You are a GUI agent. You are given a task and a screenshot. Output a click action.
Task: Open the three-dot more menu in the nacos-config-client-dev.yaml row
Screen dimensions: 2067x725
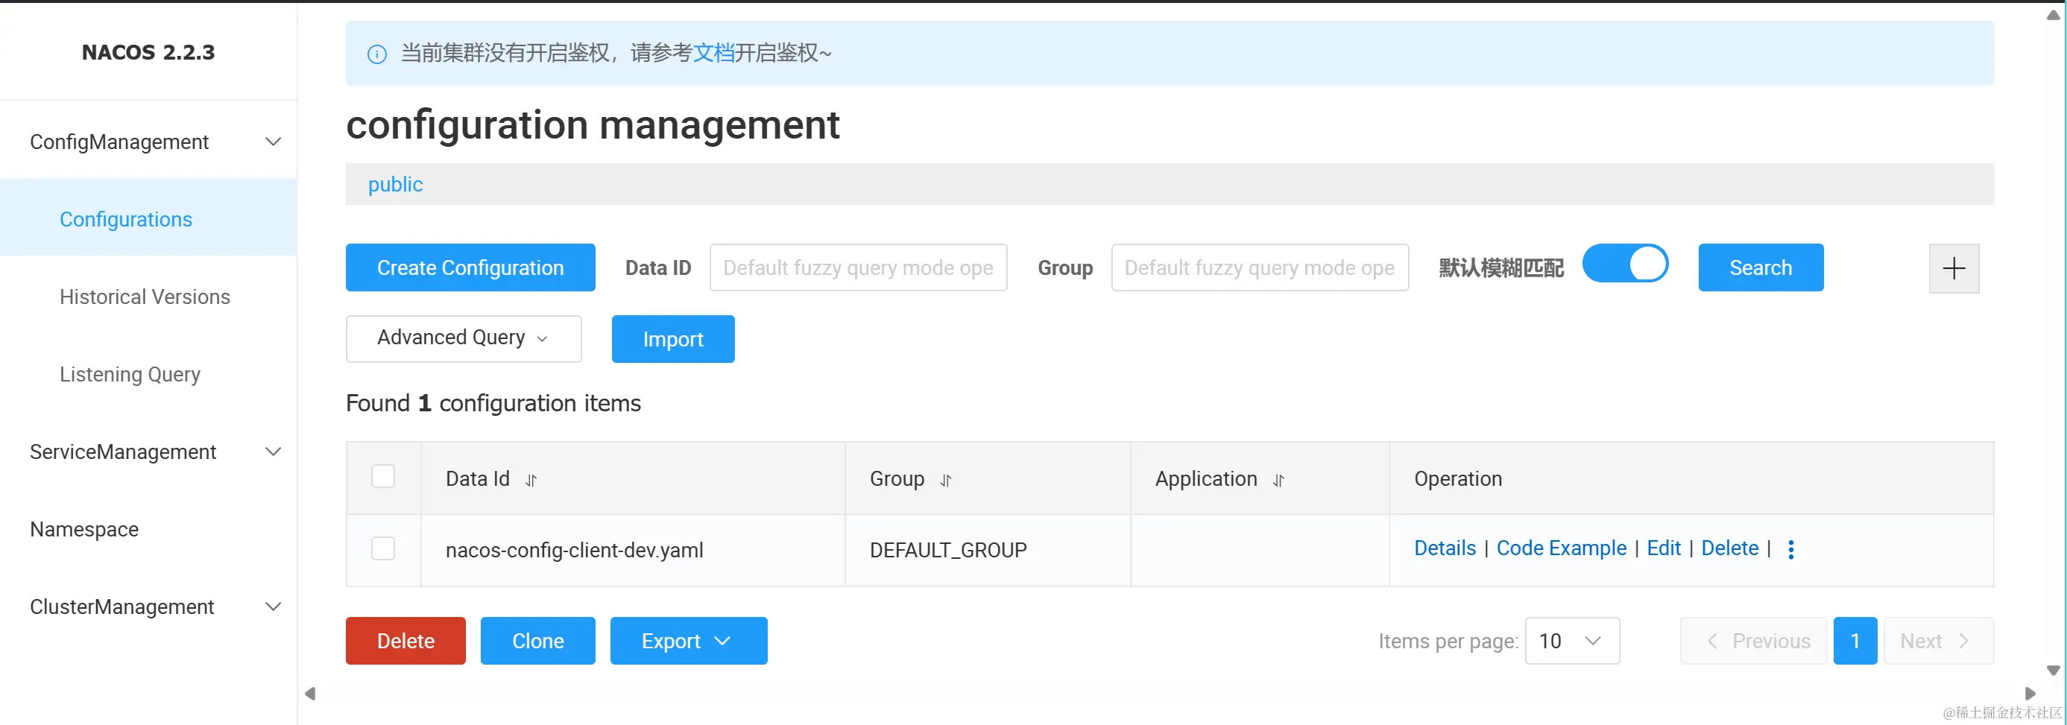pos(1791,549)
